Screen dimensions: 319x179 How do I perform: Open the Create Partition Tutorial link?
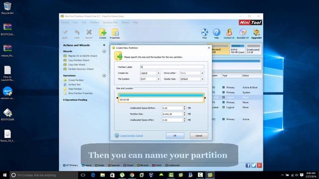click(132, 136)
